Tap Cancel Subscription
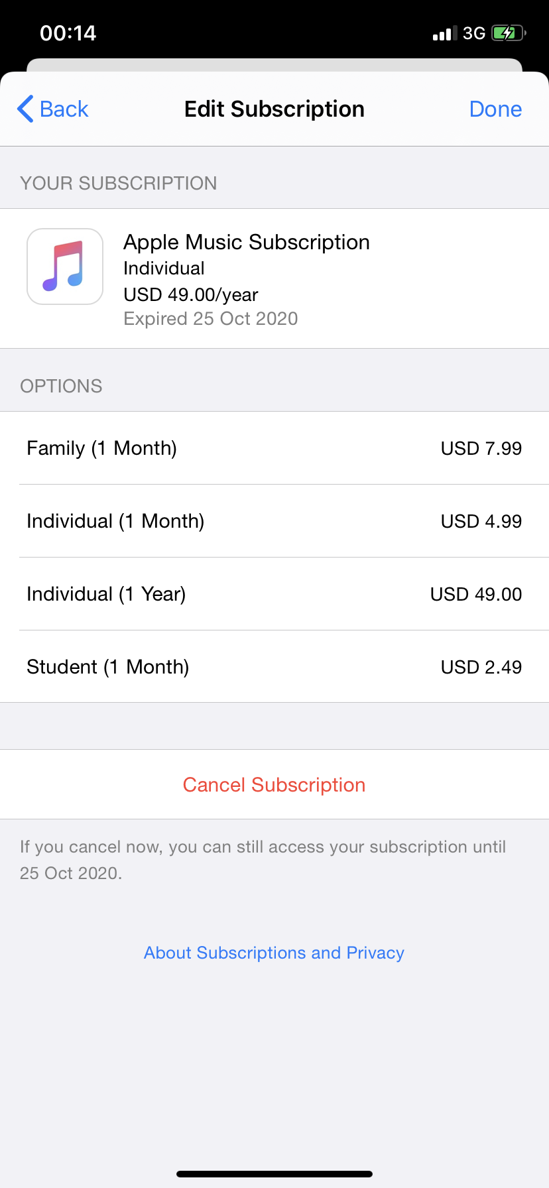 click(x=274, y=785)
